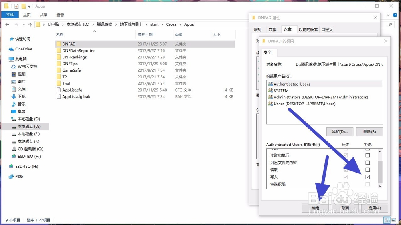This screenshot has height=225, width=401.
Task: Open 本地磁盘 (C:) drive
Action: coord(26,119)
